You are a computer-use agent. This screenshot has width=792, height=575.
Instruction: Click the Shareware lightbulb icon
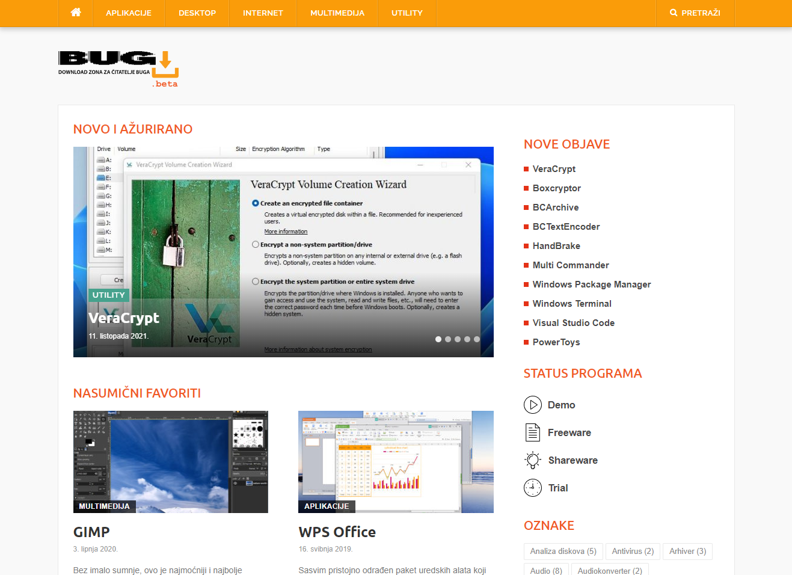pyautogui.click(x=533, y=460)
